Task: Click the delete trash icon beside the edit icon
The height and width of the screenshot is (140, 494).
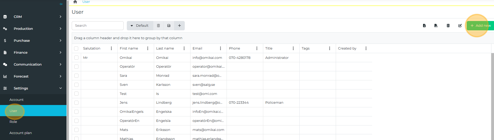Action: click(x=448, y=26)
